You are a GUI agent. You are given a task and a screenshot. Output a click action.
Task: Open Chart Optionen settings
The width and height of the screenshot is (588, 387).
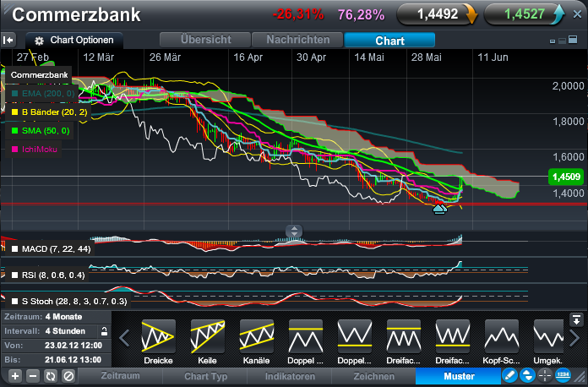(x=74, y=40)
